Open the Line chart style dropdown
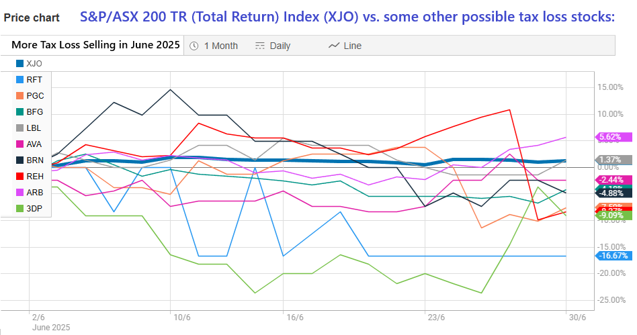 click(352, 46)
